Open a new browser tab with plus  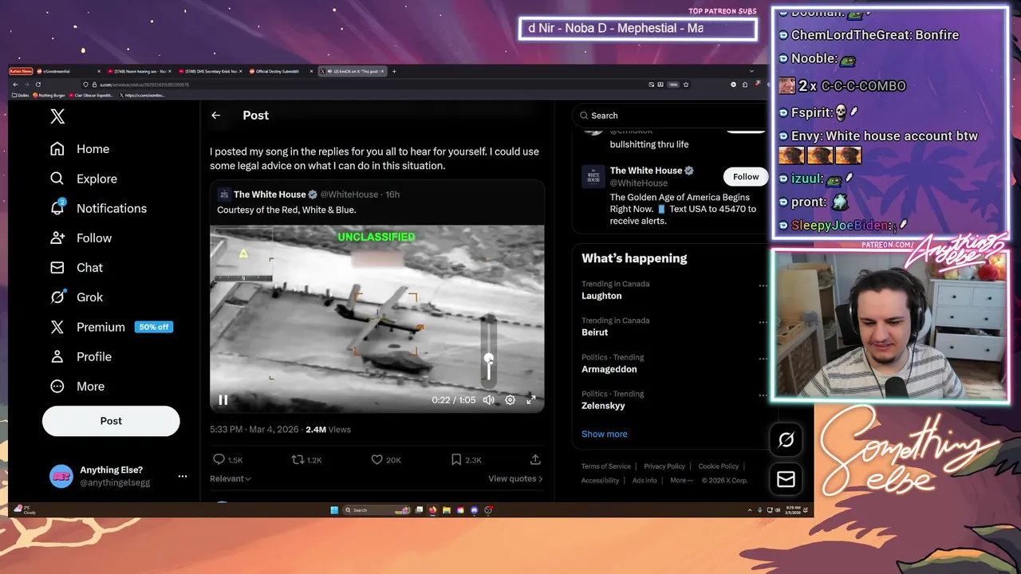click(x=394, y=71)
